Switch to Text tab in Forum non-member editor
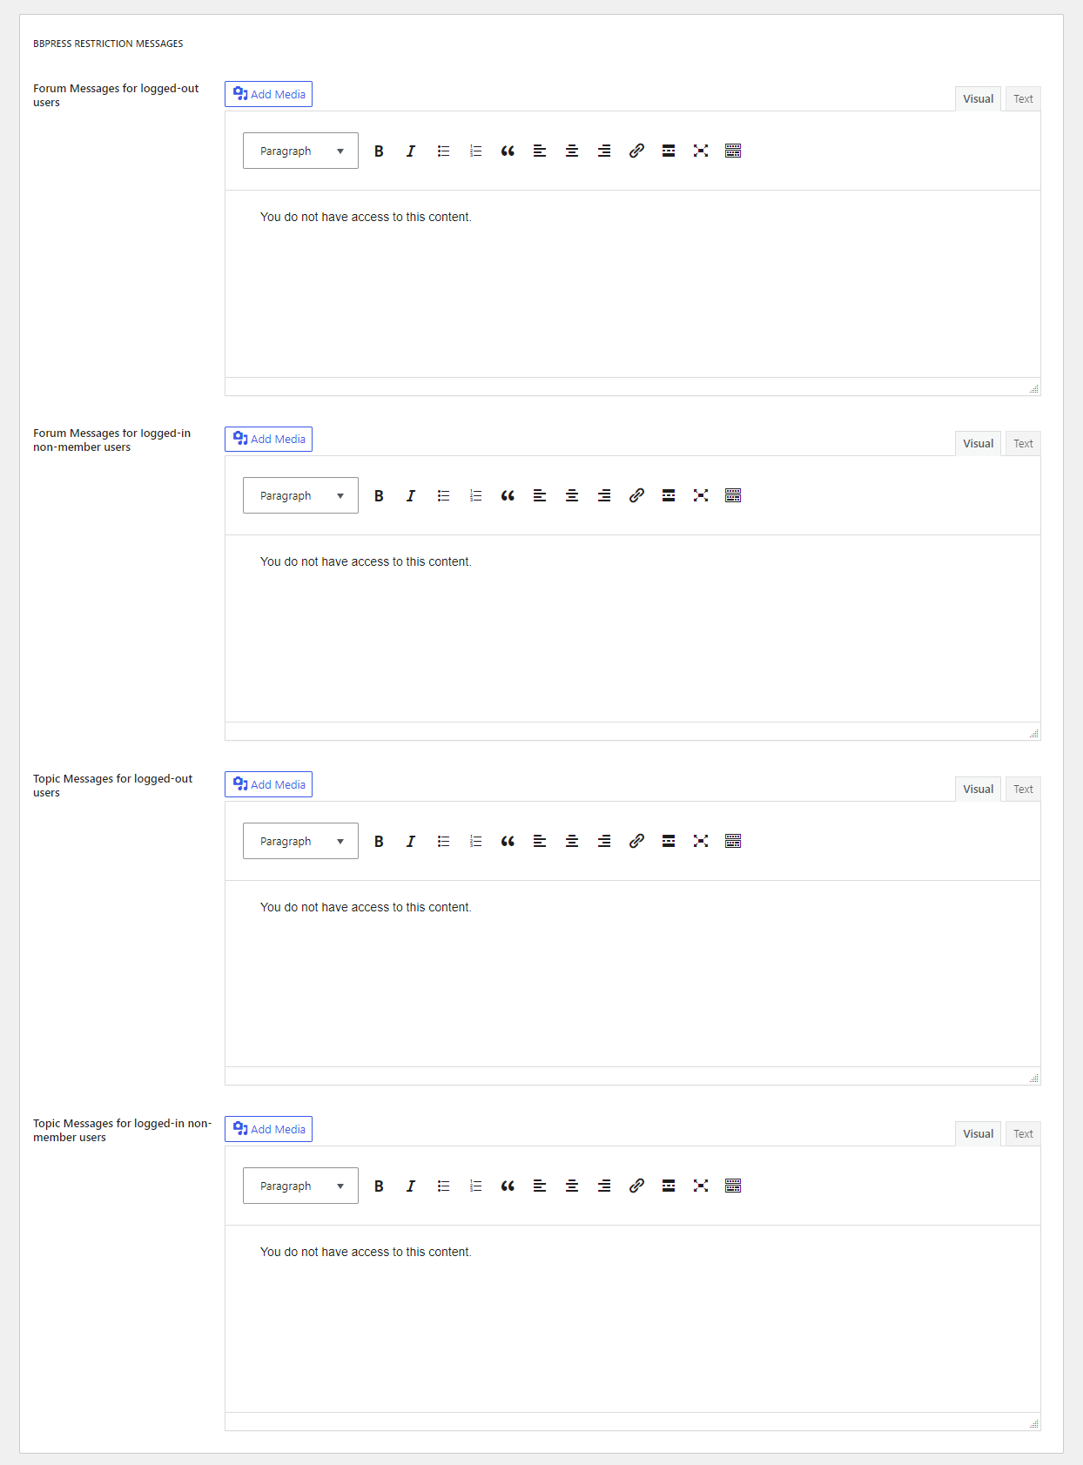Viewport: 1083px width, 1465px height. pos(1023,444)
